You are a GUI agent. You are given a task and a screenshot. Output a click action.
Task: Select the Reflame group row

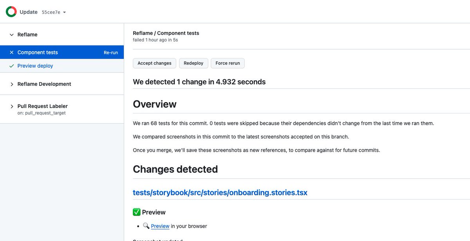point(62,34)
